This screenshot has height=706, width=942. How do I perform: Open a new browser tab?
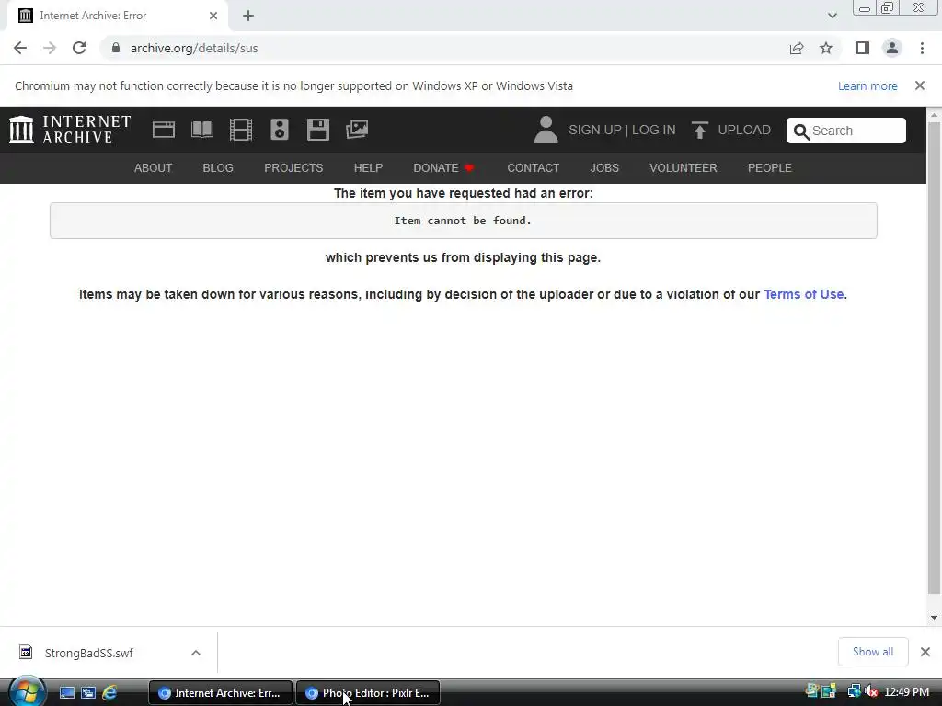pos(248,16)
